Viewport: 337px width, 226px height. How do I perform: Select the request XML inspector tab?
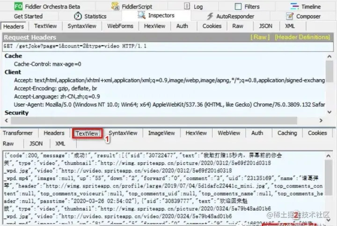290,26
